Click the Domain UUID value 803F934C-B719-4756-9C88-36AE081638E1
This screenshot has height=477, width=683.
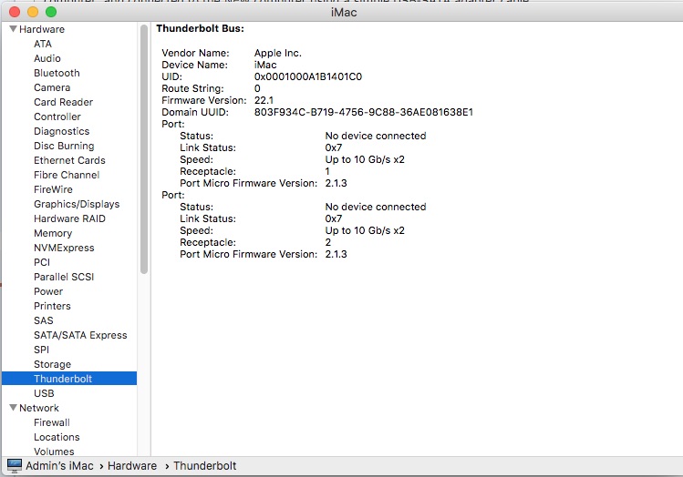(x=363, y=112)
